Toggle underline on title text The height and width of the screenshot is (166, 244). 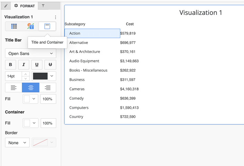[37, 65]
